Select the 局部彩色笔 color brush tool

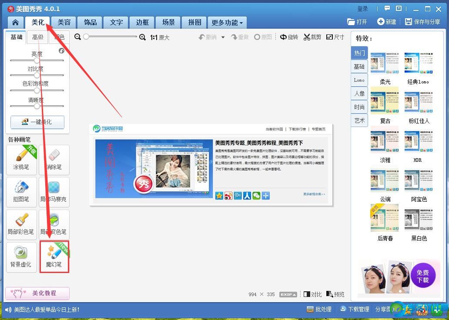coord(21,225)
